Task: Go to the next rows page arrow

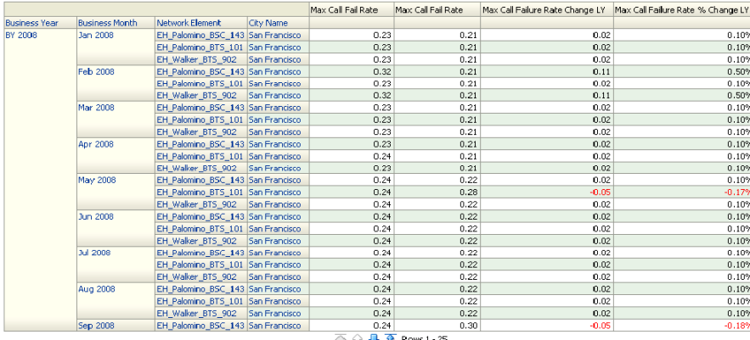Action: pyautogui.click(x=375, y=337)
